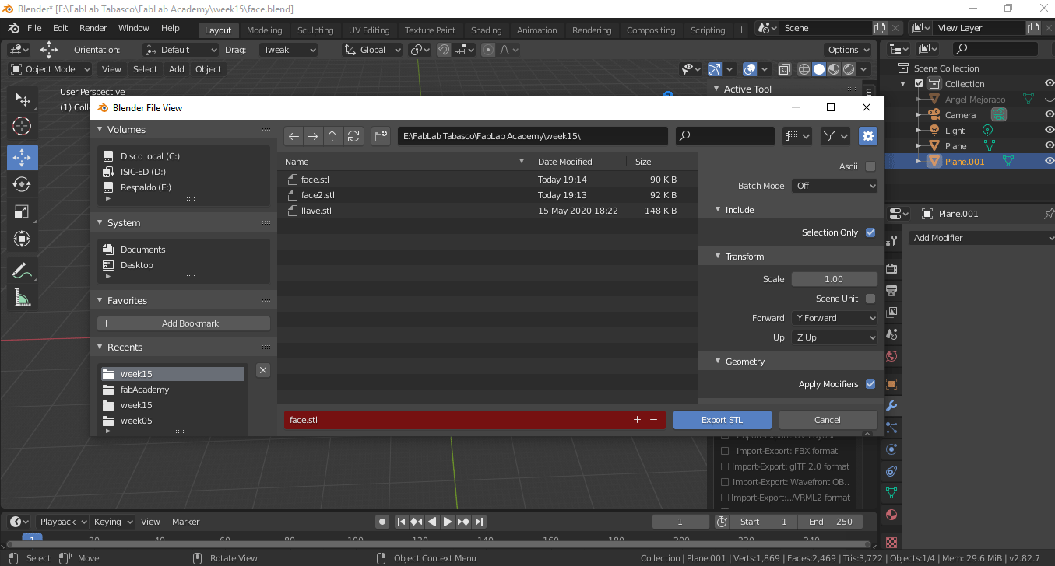This screenshot has height=566, width=1055.
Task: Select the Cursor tool in the left toolbar
Action: 22,127
